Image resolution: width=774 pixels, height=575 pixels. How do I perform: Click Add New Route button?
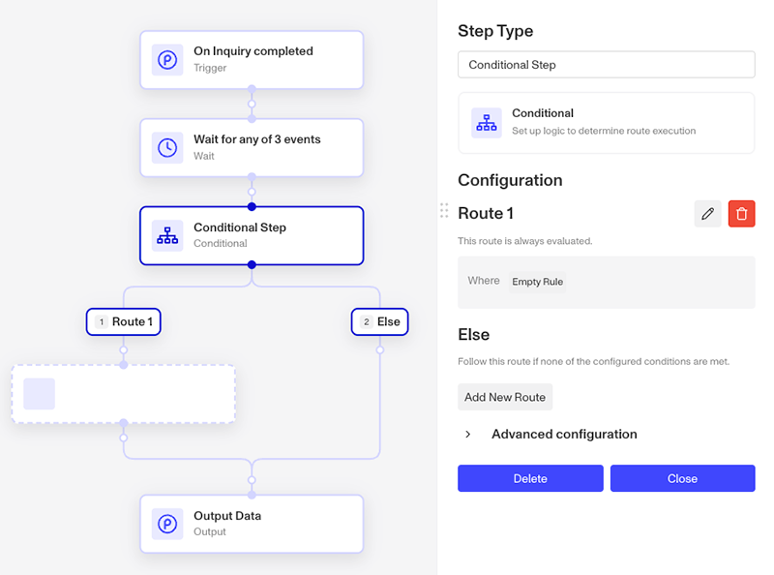pos(505,397)
